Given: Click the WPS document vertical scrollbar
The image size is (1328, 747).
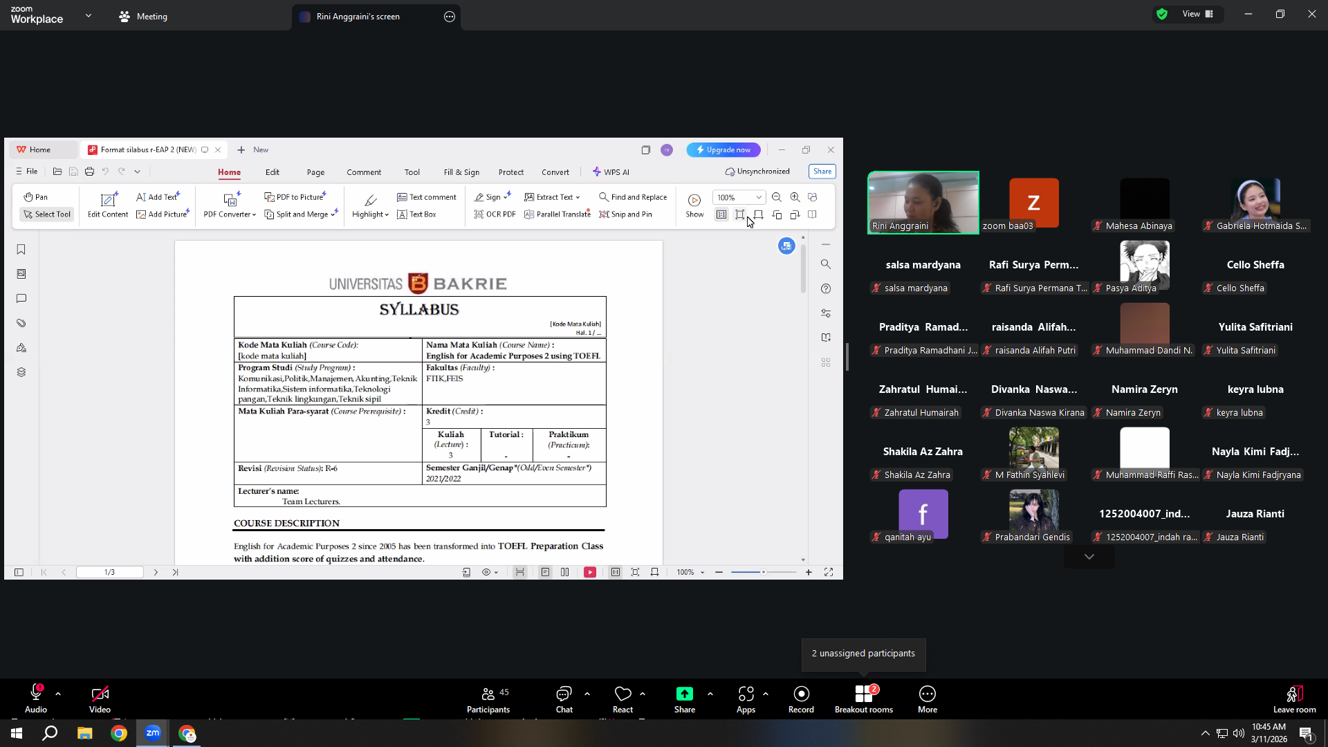Looking at the screenshot, I should pos(803,268).
